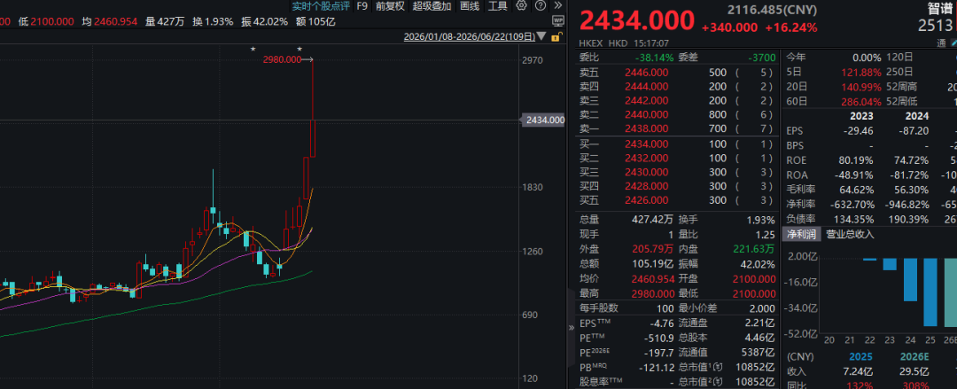This screenshot has width=957, height=389.
Task: Click the 2980.000 high price label
Action: point(282,59)
